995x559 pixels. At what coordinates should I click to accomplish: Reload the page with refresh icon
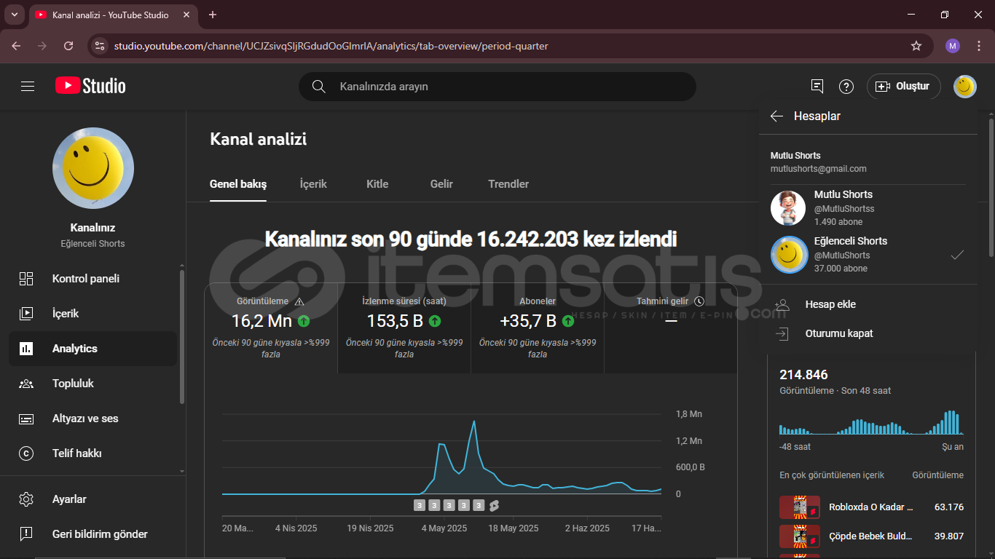[68, 46]
